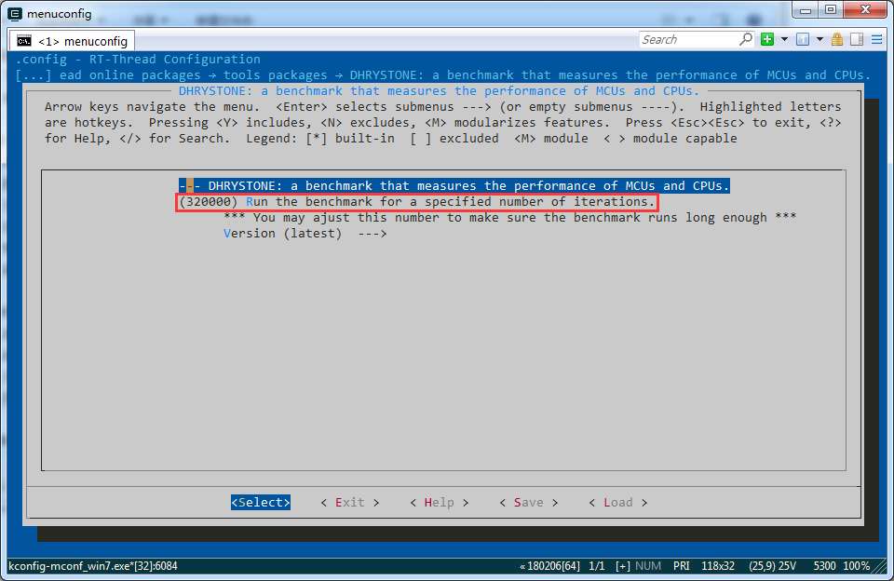Viewport: 894px width, 581px height.
Task: Switch to the <1> menuconfig tab
Action: click(73, 41)
